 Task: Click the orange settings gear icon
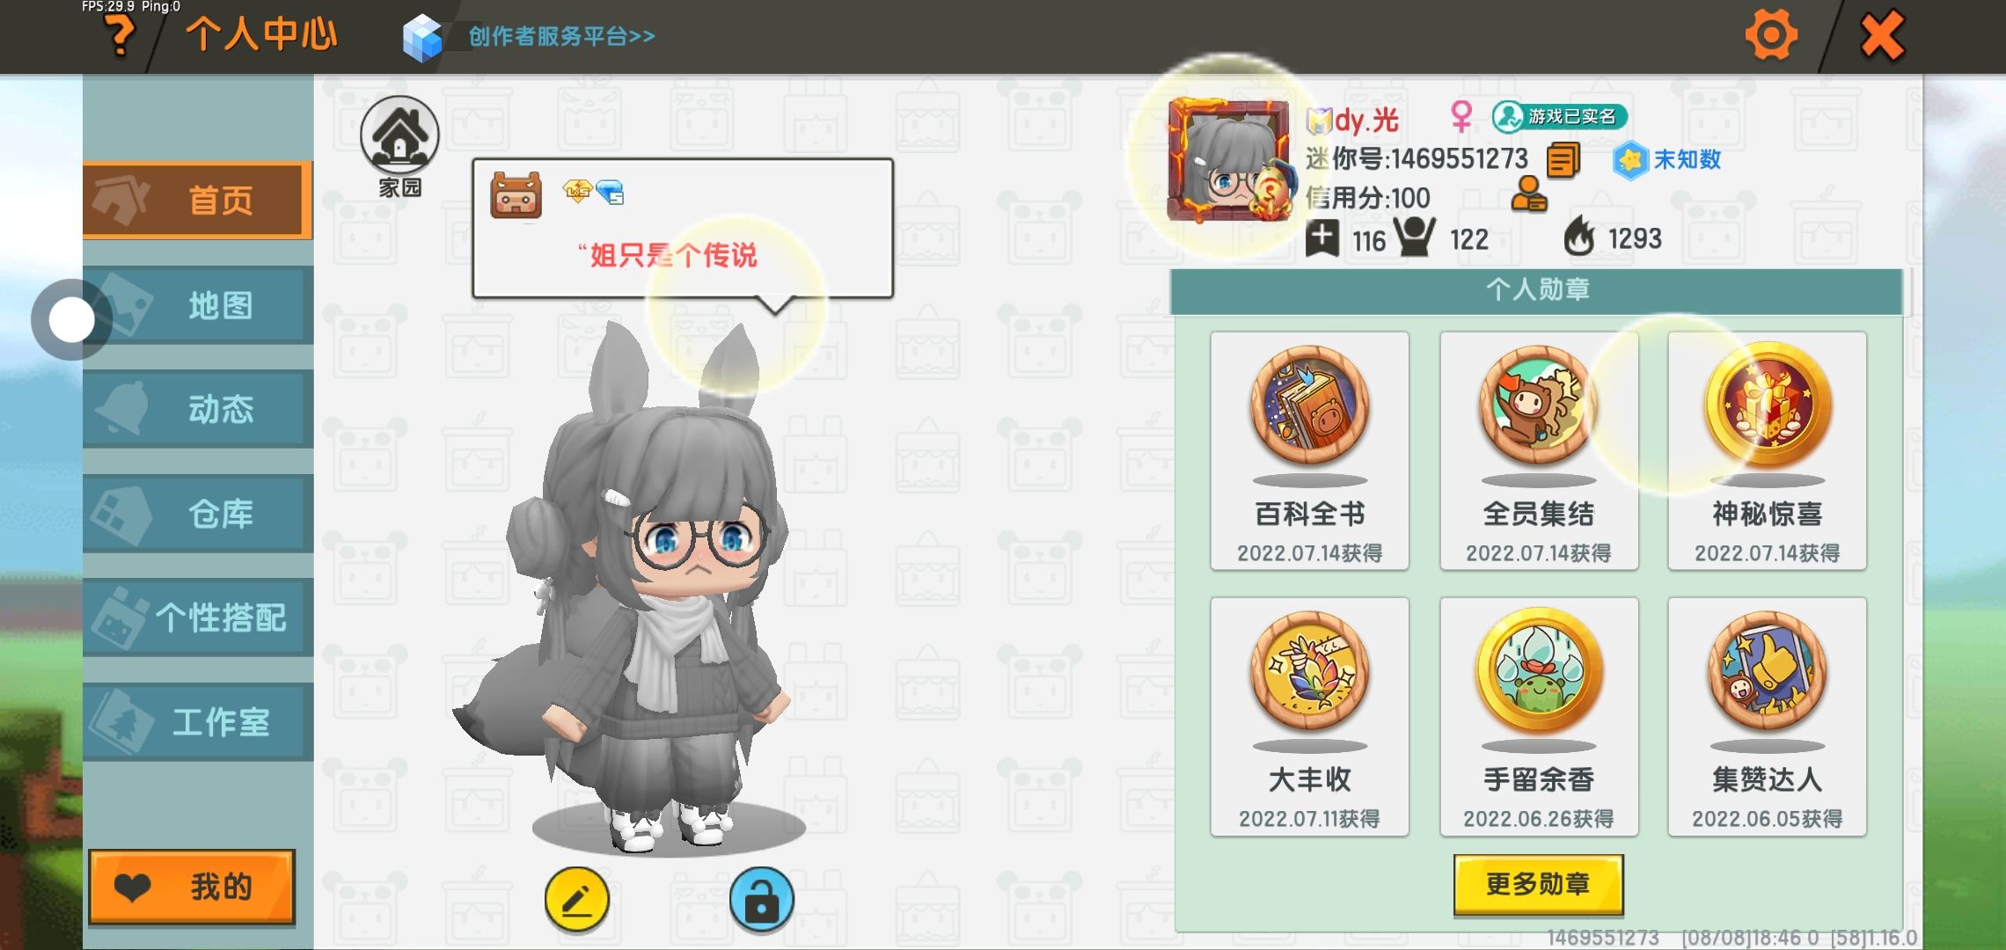pos(1771,35)
